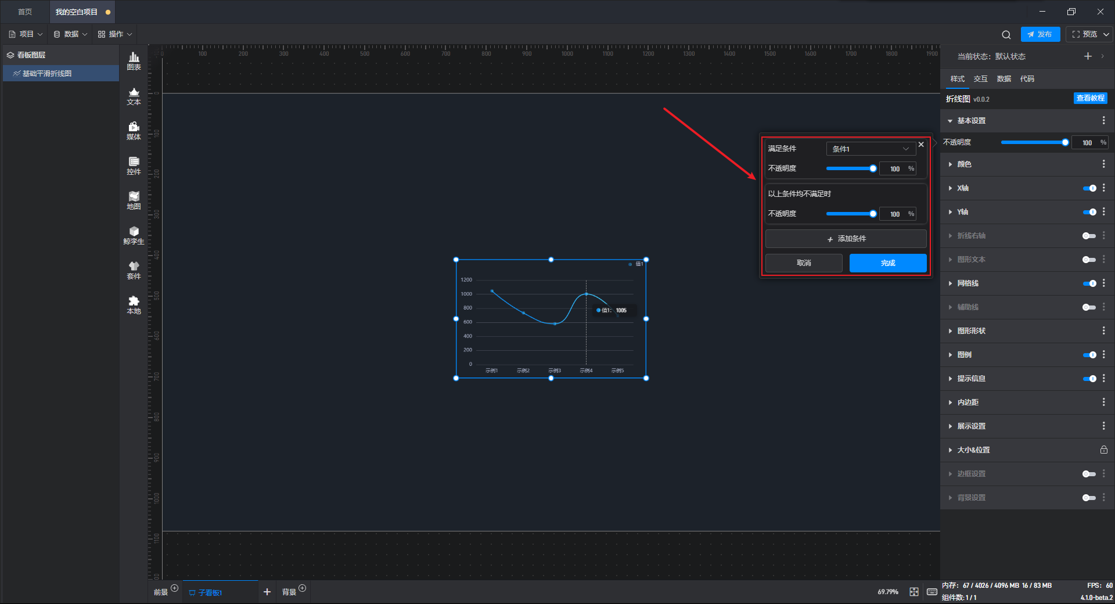Click the 添加条件 add condition button

coord(846,239)
